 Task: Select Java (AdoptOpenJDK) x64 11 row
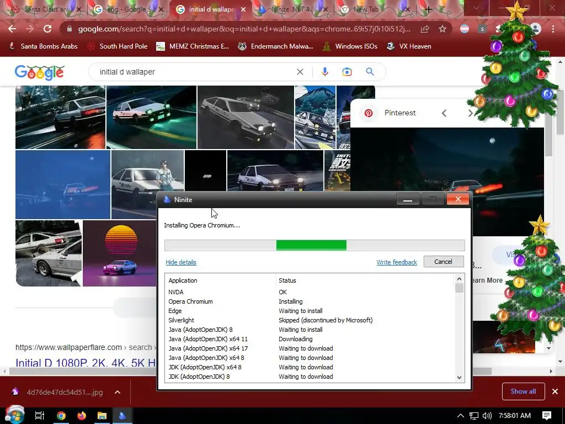(x=310, y=339)
